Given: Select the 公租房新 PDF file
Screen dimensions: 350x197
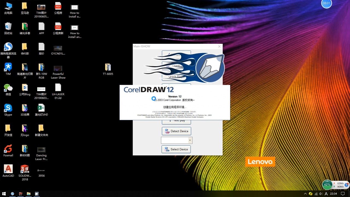Looking at the screenshot, I should [58, 28].
